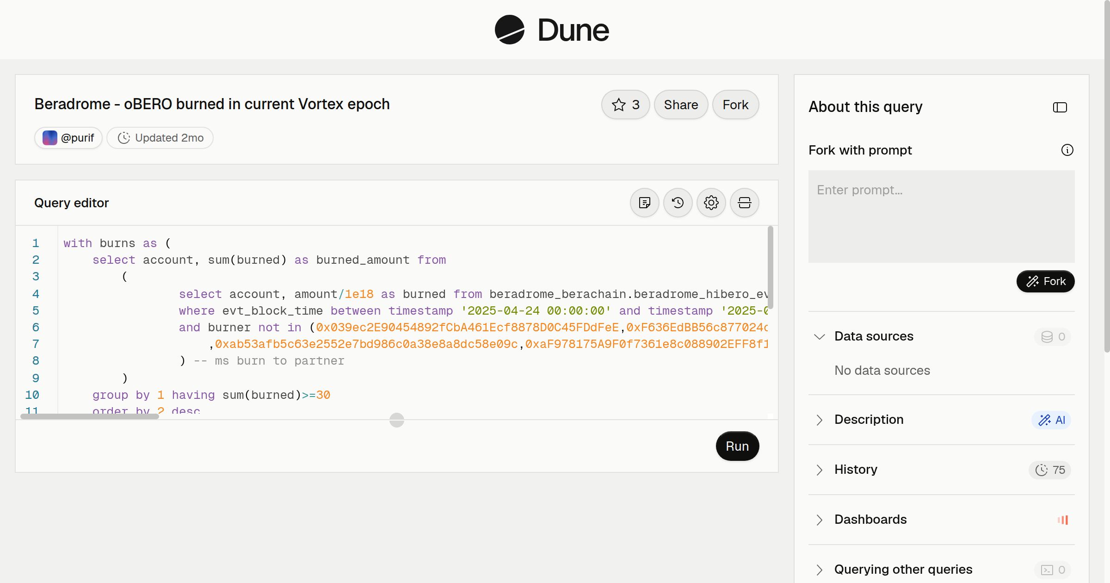Collapse the About this query sidebar panel
Viewport: 1110px width, 583px height.
pyautogui.click(x=1060, y=107)
